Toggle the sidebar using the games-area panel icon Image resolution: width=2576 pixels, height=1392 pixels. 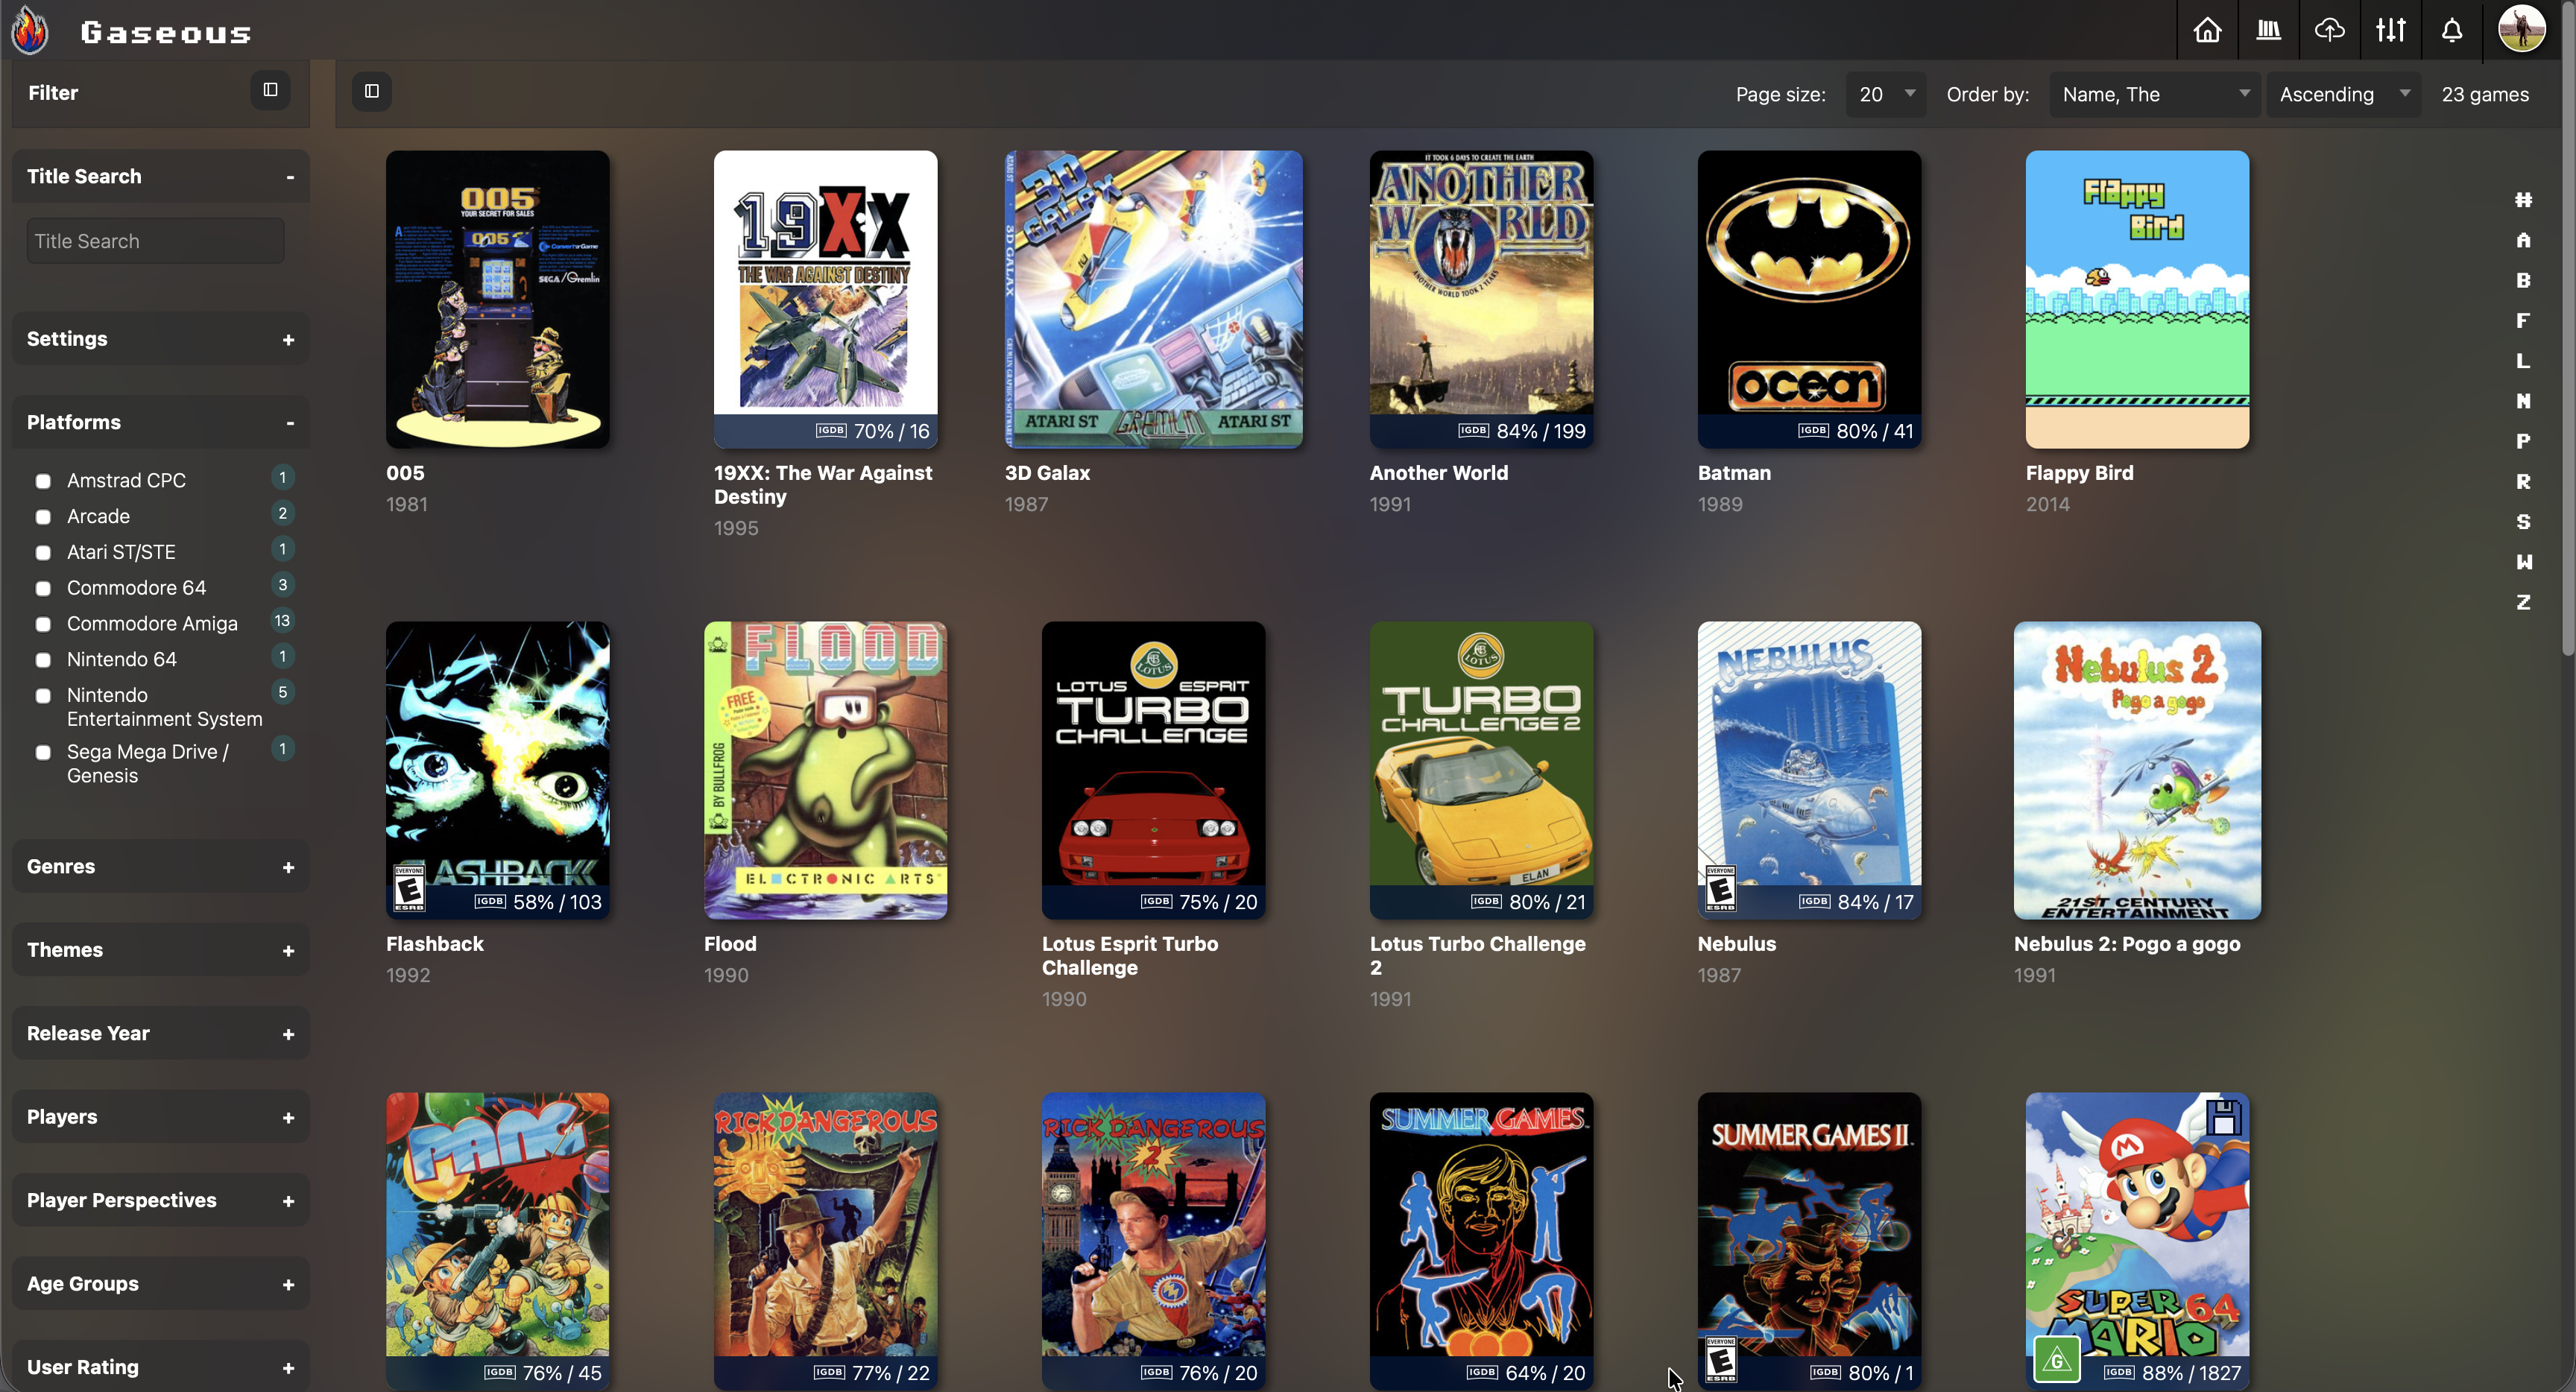pos(372,91)
